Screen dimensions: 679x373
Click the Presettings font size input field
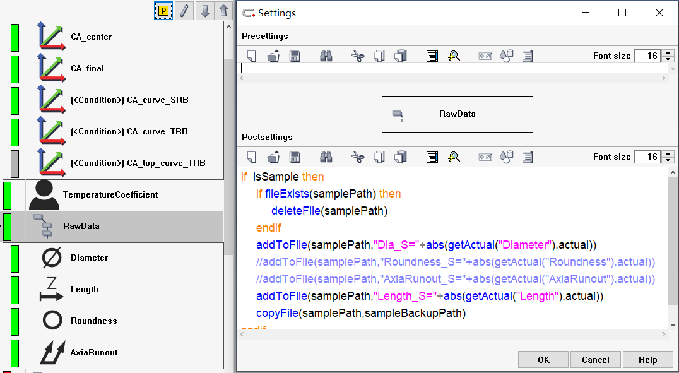[647, 56]
